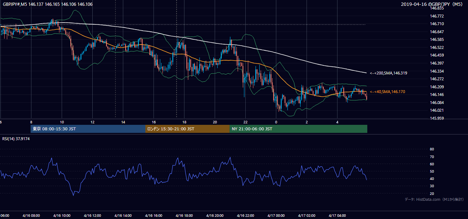Click hour marker 22 under price chart

[x=246, y=122]
